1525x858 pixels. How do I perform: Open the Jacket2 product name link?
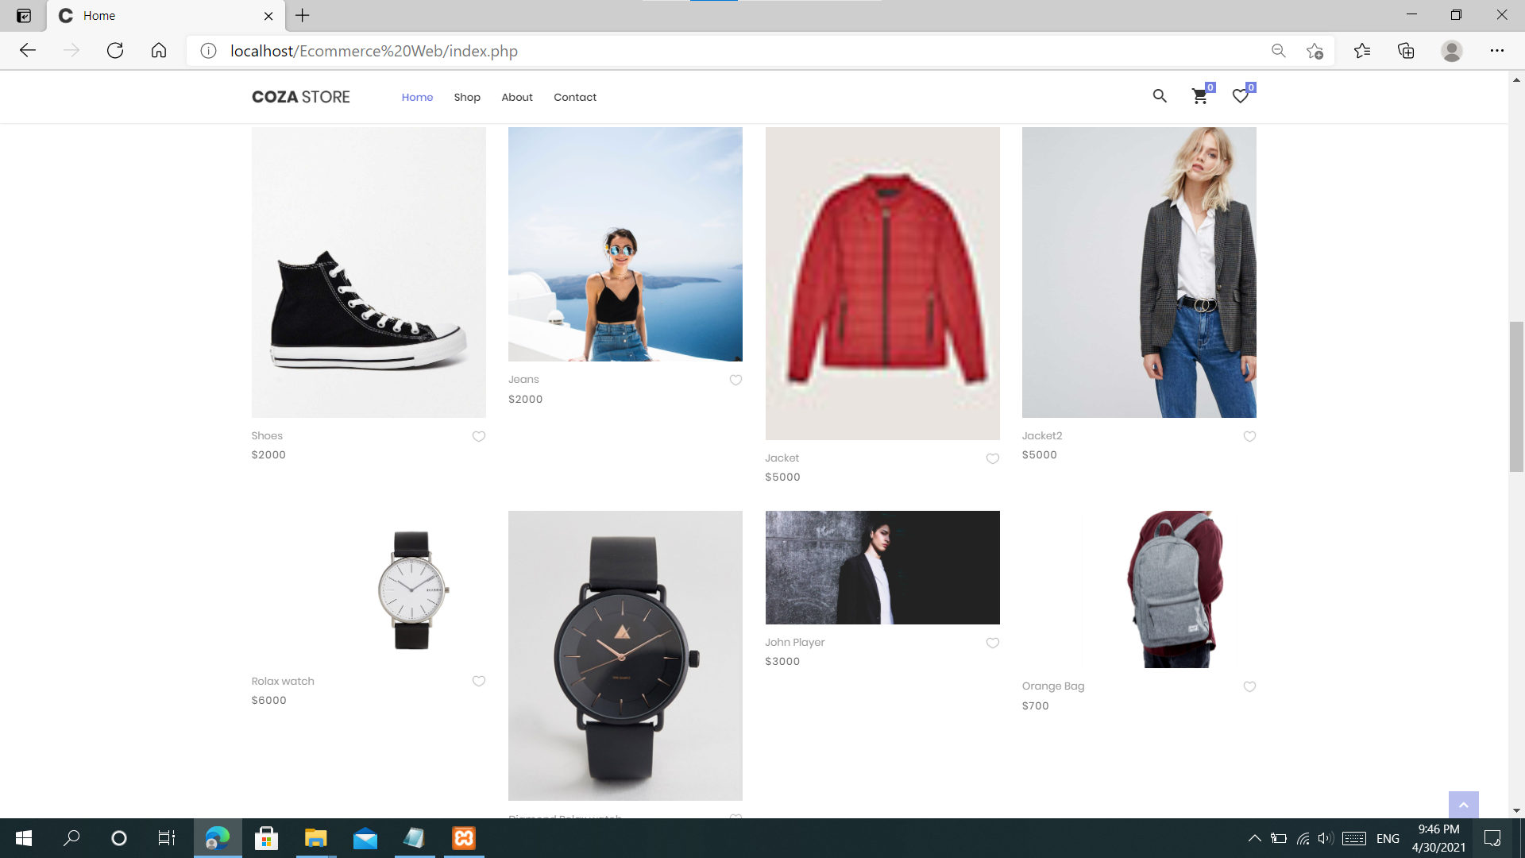(x=1041, y=435)
